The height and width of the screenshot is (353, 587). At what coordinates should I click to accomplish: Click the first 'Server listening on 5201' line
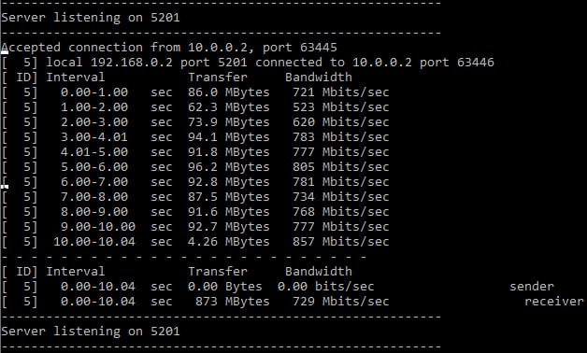pyautogui.click(x=91, y=18)
